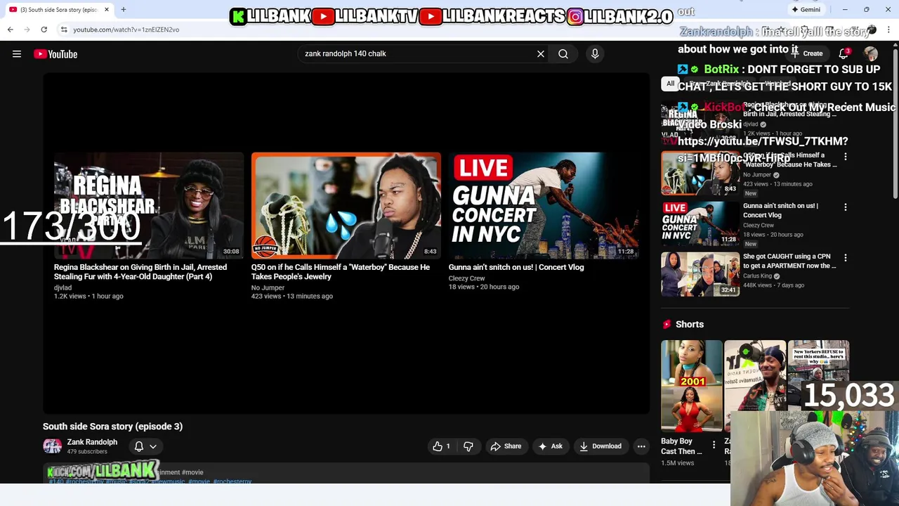Visit the djvlad channel under end screen
The image size is (899, 506).
point(63,287)
